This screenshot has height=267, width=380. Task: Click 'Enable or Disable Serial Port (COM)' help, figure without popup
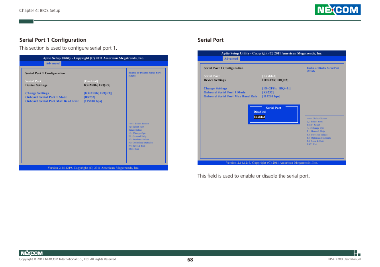(x=145, y=74)
